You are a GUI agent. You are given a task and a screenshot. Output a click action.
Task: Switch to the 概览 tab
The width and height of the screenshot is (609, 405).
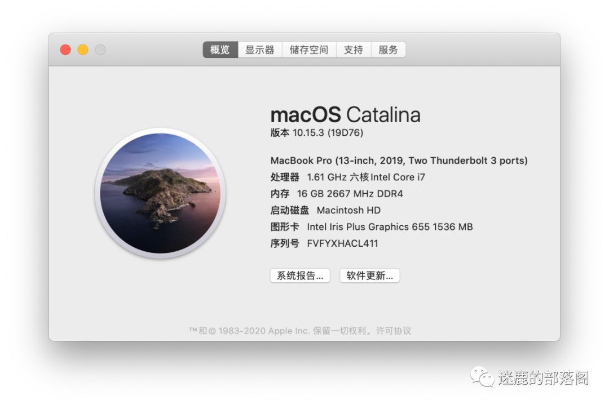220,50
